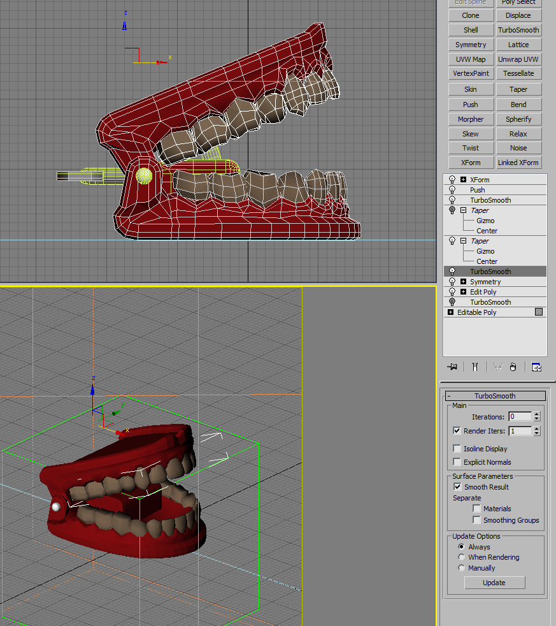Click the Unwrap UVW modifier button
The height and width of the screenshot is (626, 556).
coord(518,59)
